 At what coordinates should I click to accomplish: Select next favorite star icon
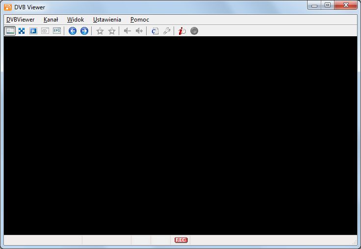point(112,31)
